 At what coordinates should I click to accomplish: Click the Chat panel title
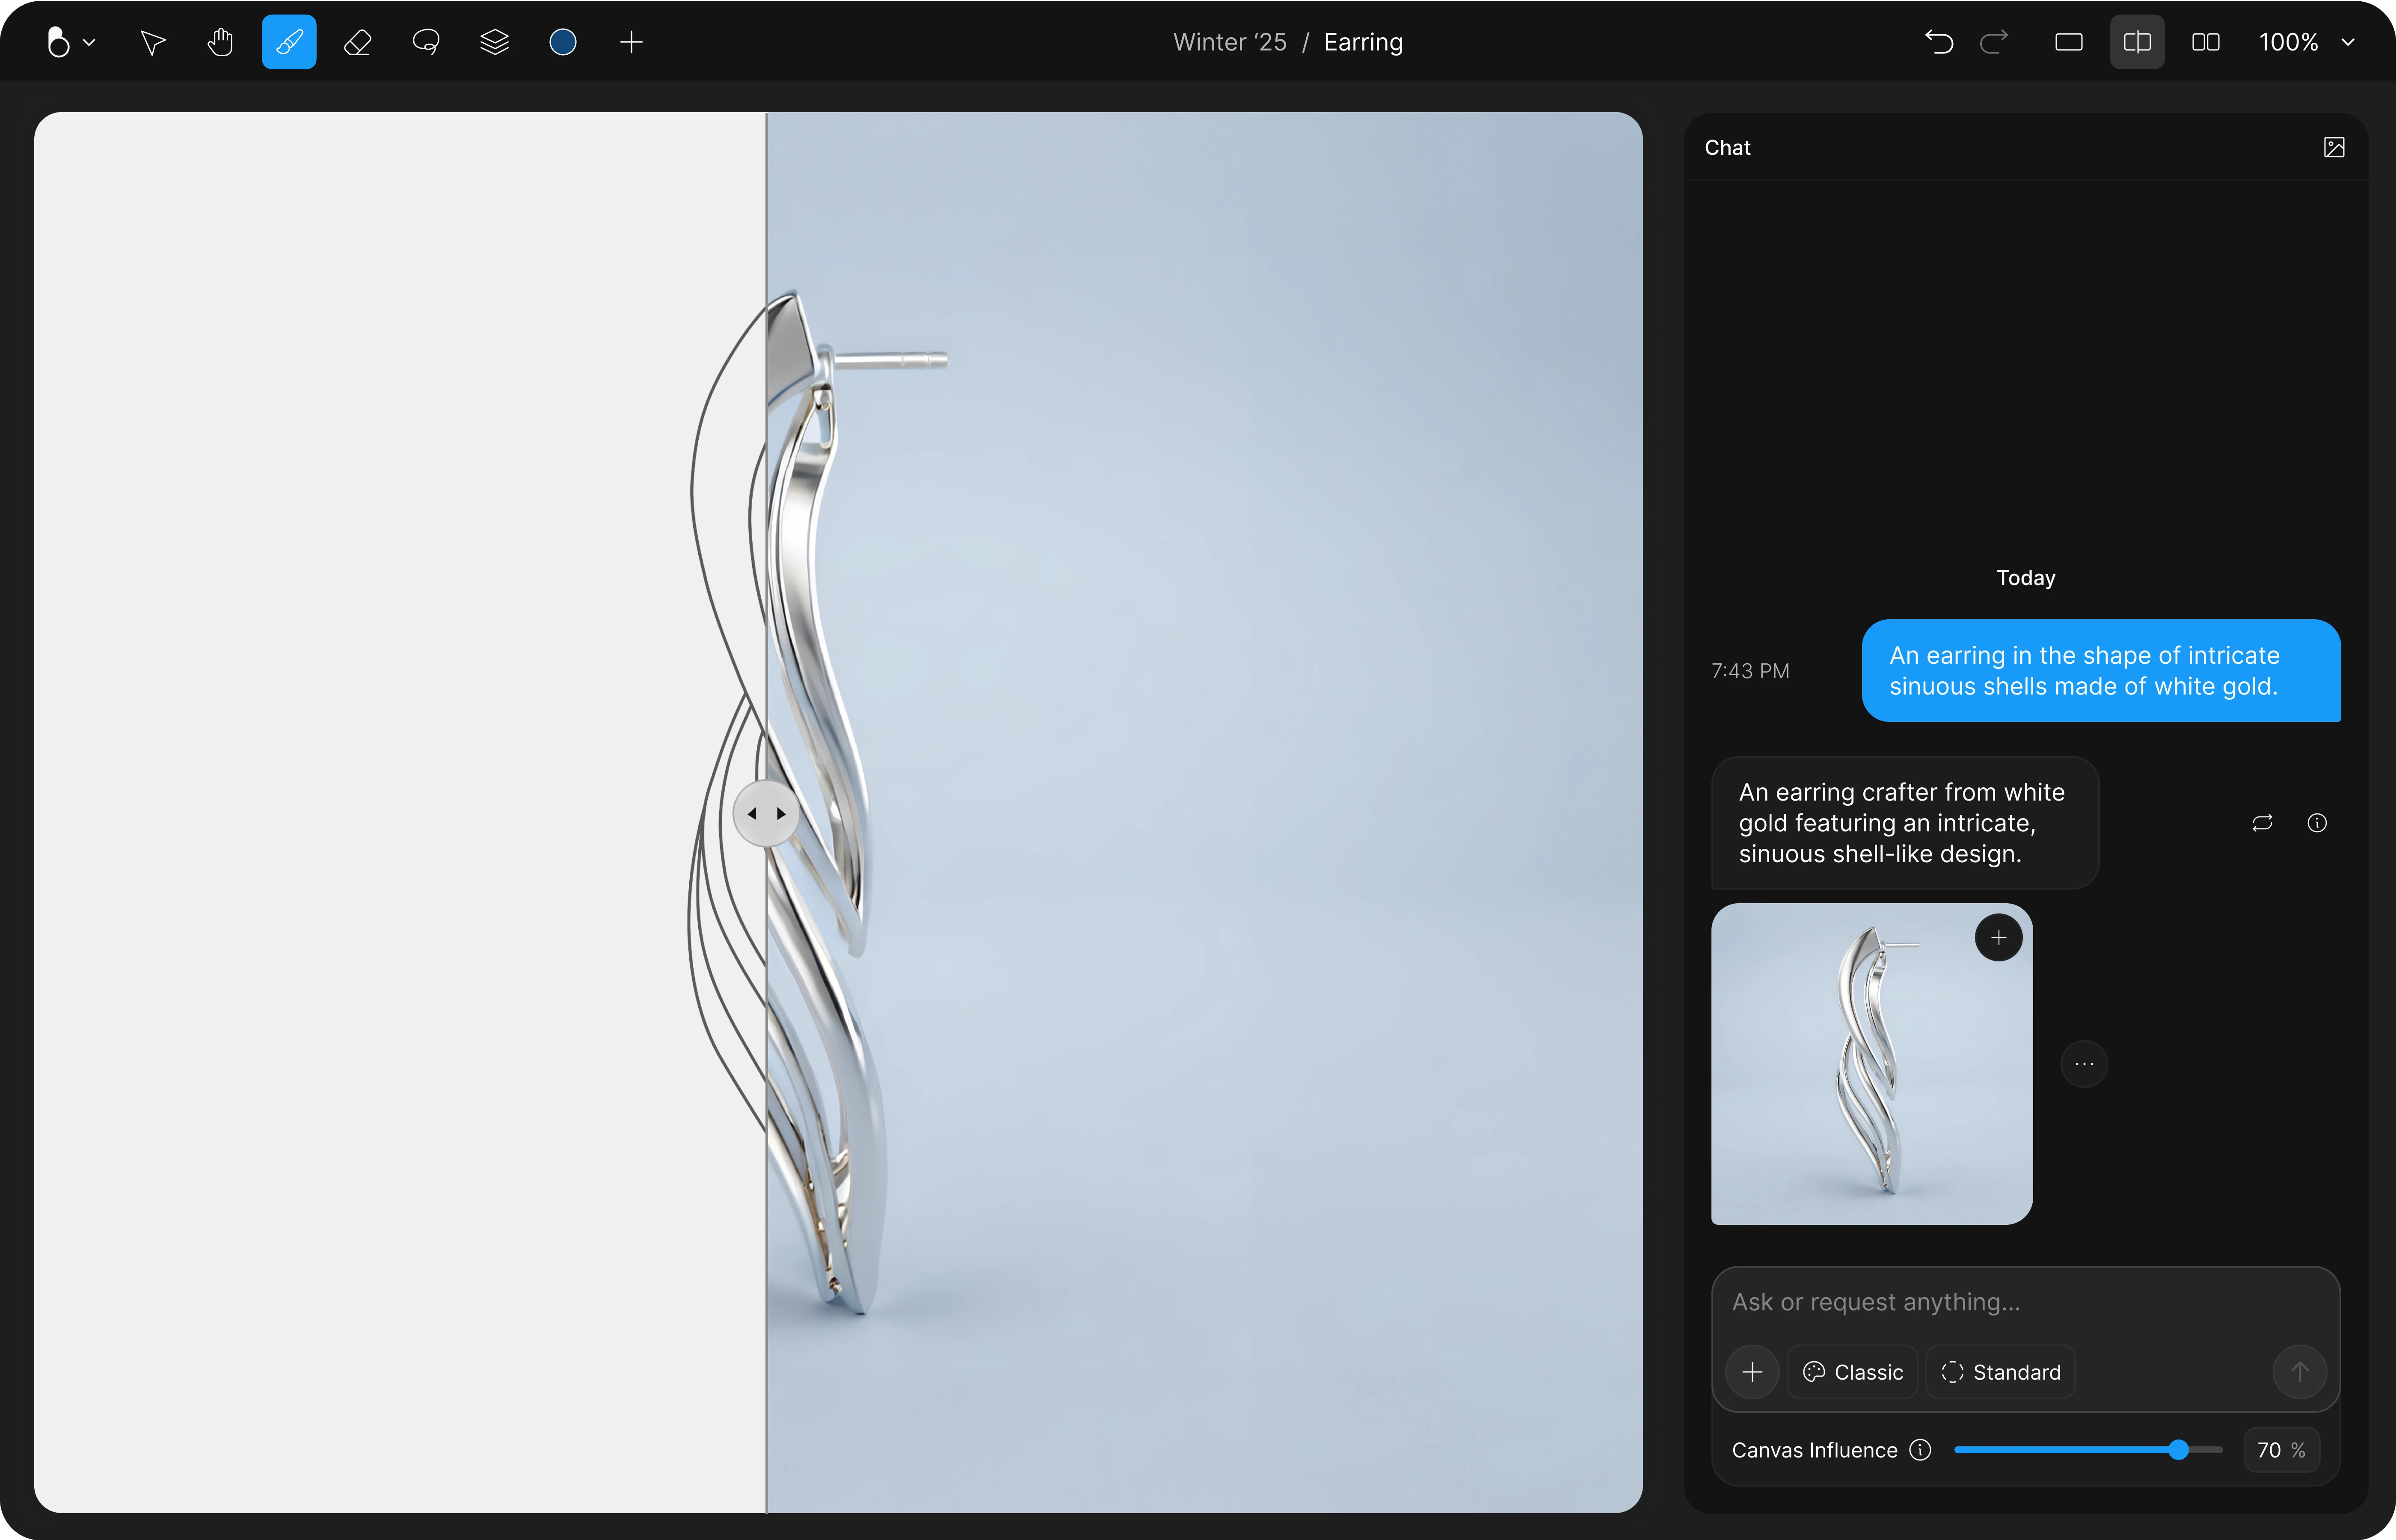[x=1727, y=147]
